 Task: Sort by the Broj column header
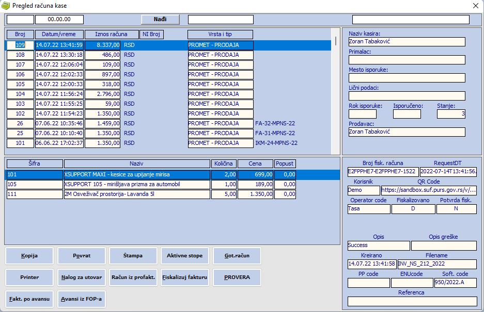pyautogui.click(x=20, y=34)
